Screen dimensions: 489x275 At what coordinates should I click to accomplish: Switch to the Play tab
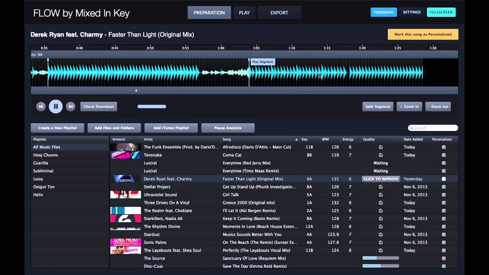(244, 13)
